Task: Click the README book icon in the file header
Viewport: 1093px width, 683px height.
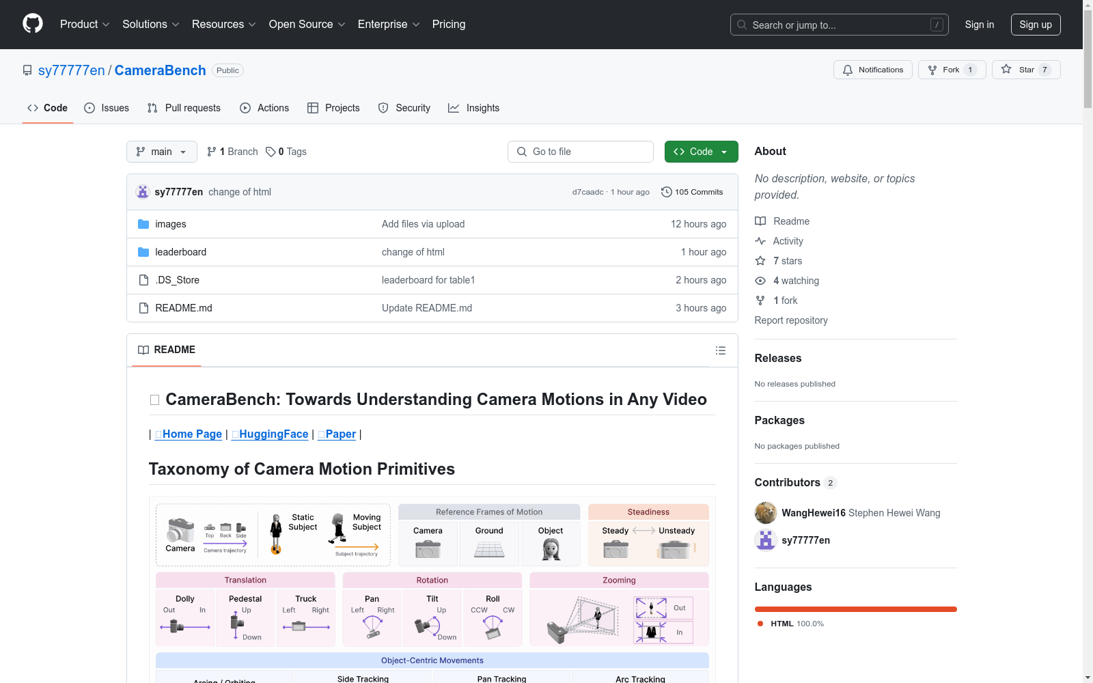Action: [143, 350]
